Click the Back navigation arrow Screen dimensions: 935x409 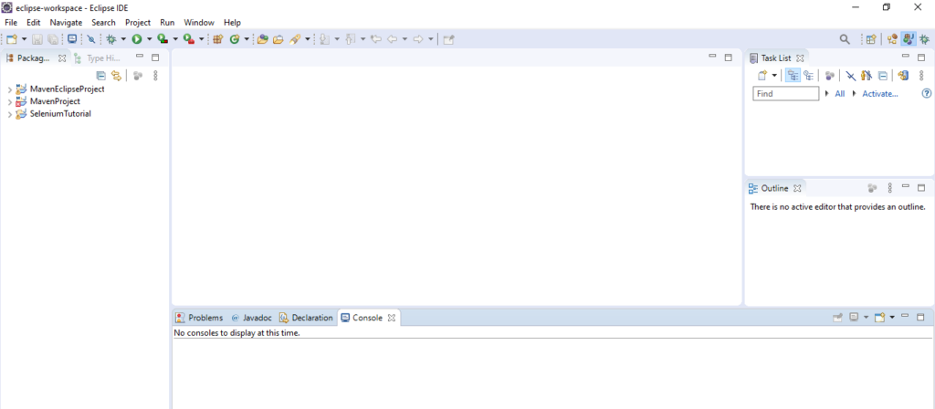click(393, 39)
